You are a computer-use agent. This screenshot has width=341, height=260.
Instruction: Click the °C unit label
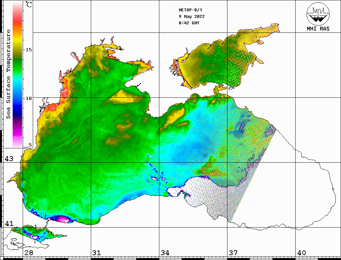point(29,4)
